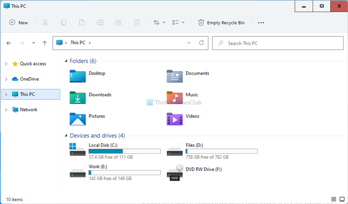The width and height of the screenshot is (348, 204).
Task: Switch to details view in status bar
Action: 333,199
